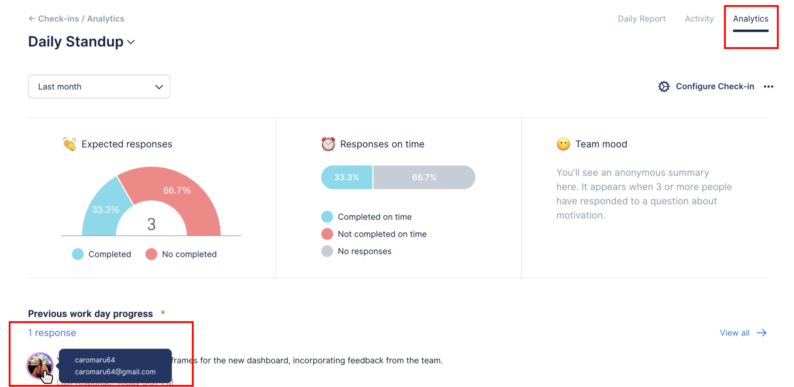
Task: Click the red No completed legend swatch
Action: [151, 254]
